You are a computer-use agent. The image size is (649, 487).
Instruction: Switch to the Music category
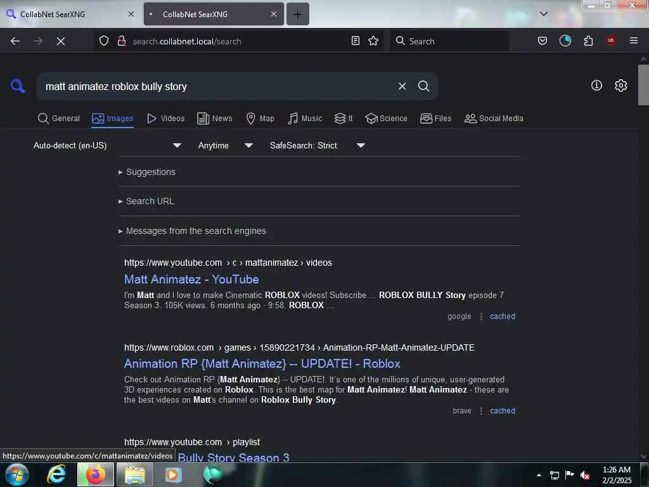305,119
